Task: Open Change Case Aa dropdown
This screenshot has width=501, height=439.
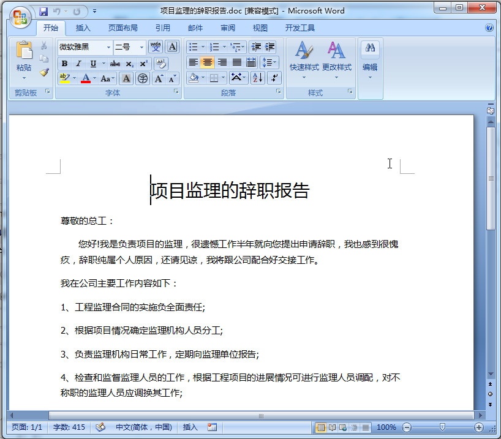Action: [x=107, y=78]
